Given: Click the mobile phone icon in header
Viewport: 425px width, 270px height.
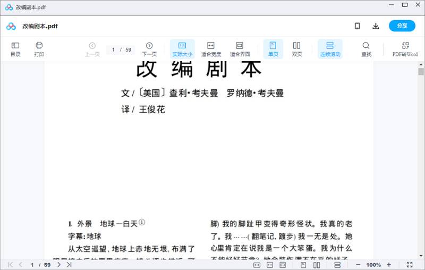Looking at the screenshot, I should (358, 26).
